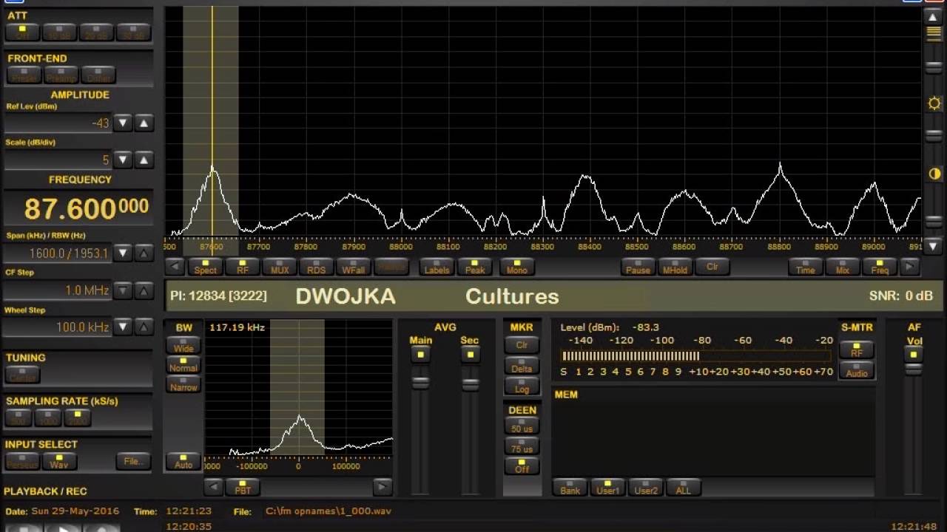Open the marker Log
947x532 pixels.
[522, 385]
